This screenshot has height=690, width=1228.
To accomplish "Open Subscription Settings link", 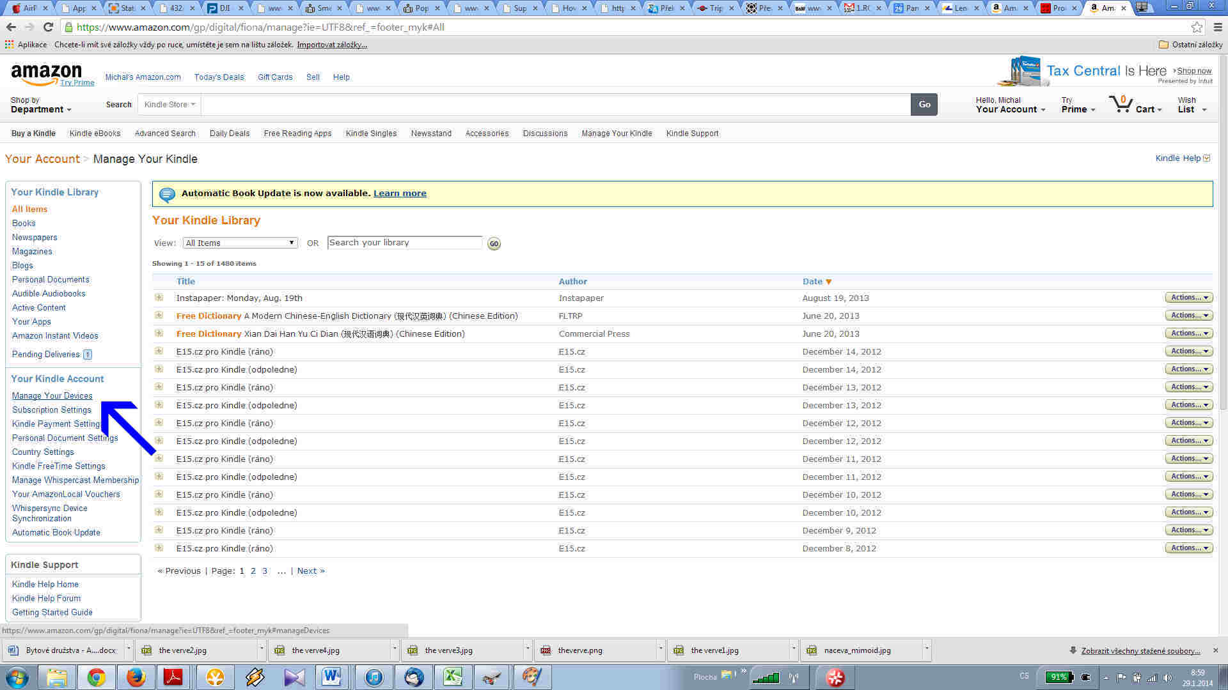I will click(51, 410).
